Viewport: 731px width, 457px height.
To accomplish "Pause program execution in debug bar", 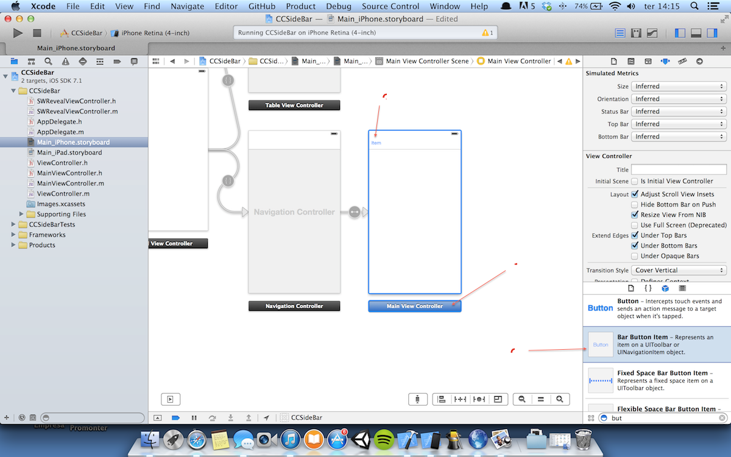I will pyautogui.click(x=194, y=417).
